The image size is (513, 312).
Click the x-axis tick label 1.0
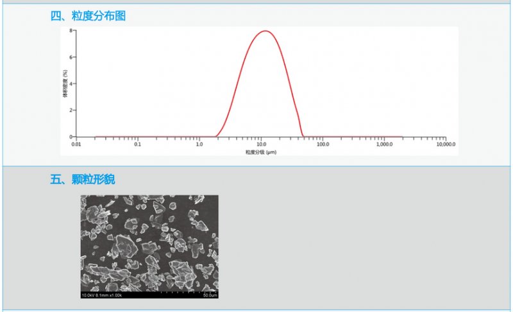pos(199,144)
